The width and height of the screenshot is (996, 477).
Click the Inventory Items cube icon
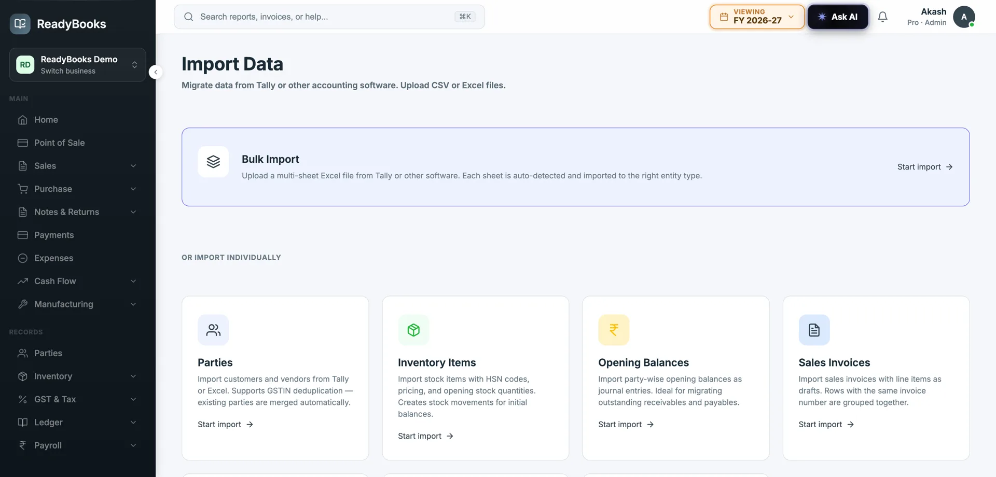click(x=413, y=330)
